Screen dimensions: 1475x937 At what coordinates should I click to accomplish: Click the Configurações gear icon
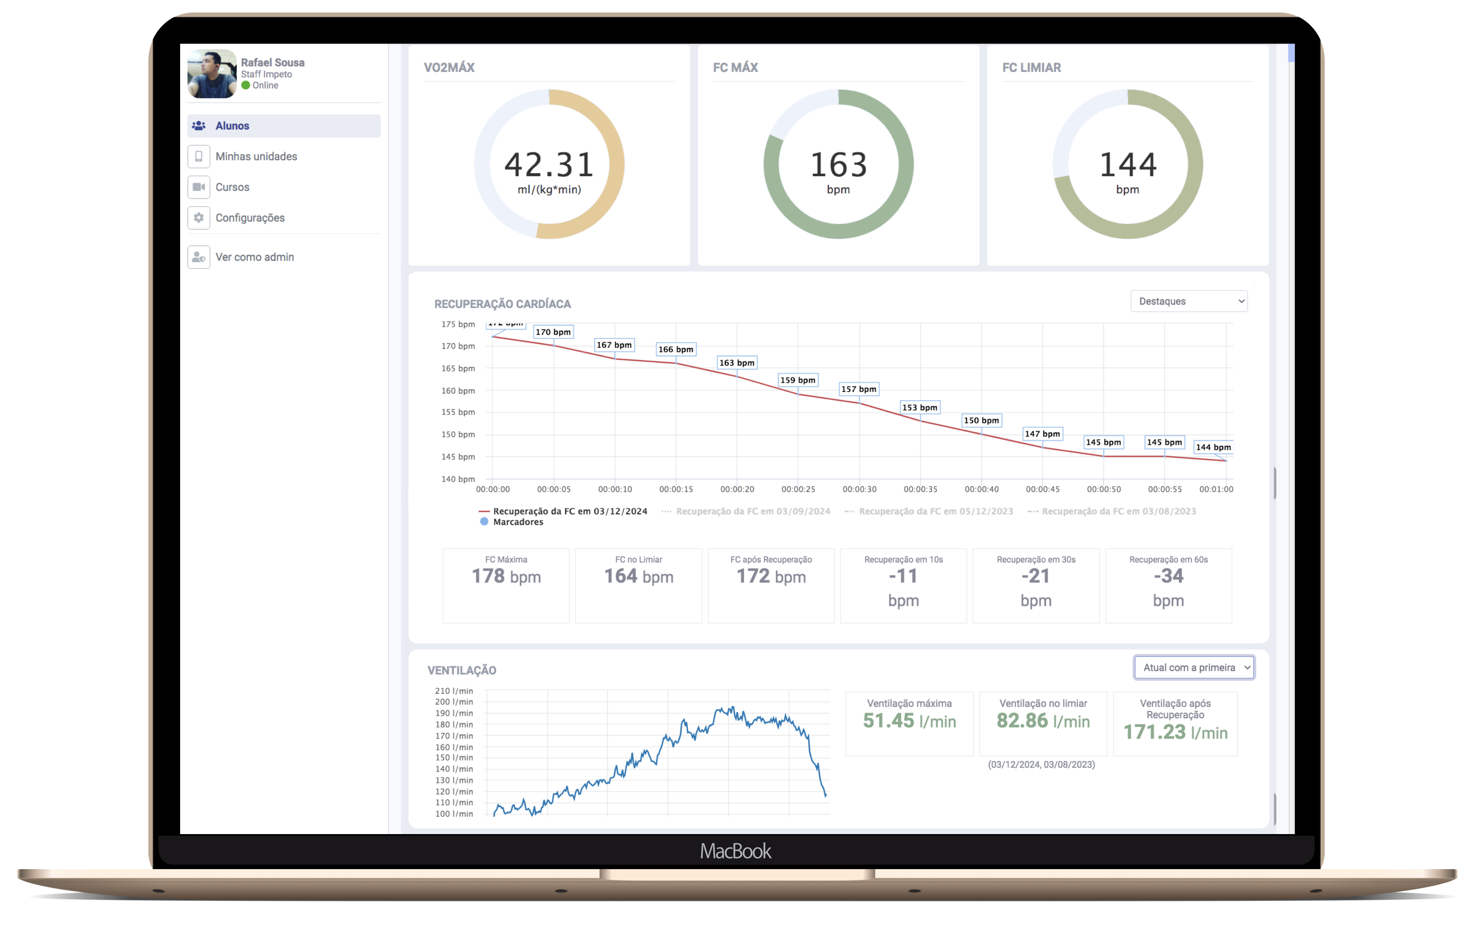click(198, 218)
